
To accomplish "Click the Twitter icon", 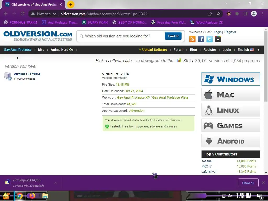I will pos(210,39).
